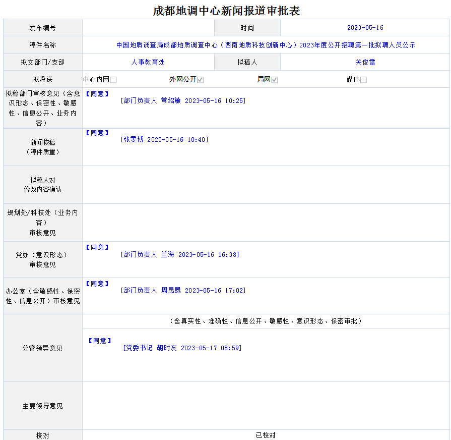
Task: Click the empty 发布编号 value field
Action: tap(149, 28)
